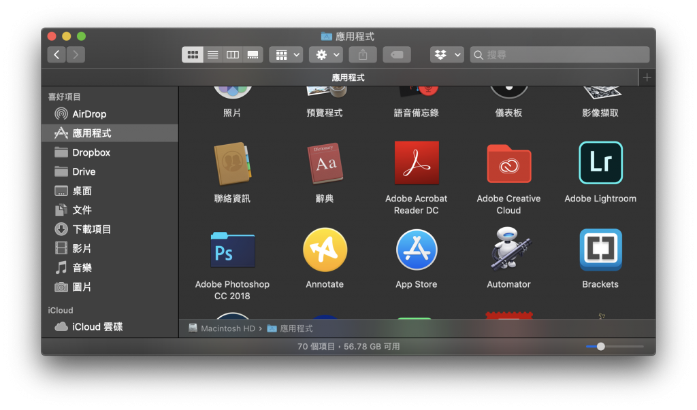Go back with the back arrow

tap(56, 54)
